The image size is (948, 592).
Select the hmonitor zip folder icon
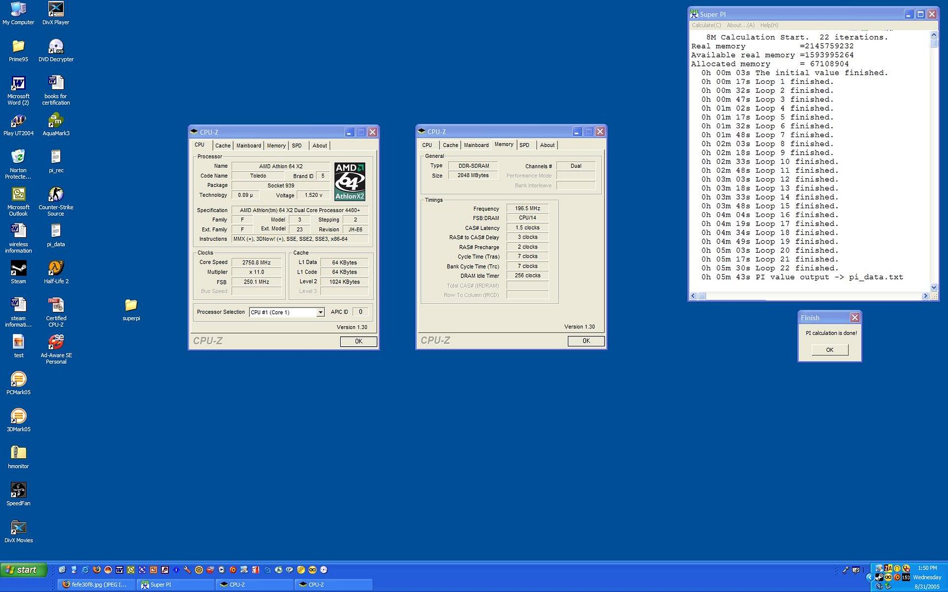pyautogui.click(x=18, y=457)
